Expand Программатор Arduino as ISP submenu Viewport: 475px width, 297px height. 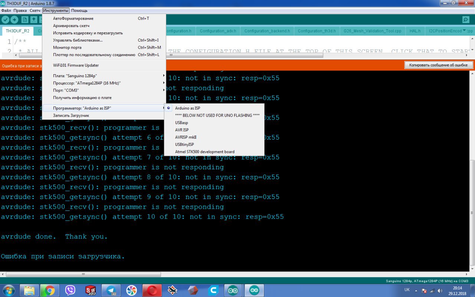[104, 108]
